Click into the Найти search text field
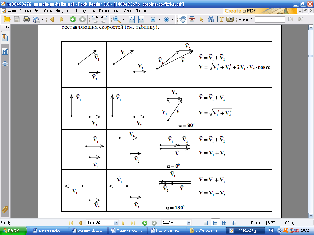The width and height of the screenshot is (314, 235). (x=270, y=19)
